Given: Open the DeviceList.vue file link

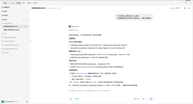Looking at the screenshot, I should (x=81, y=73).
